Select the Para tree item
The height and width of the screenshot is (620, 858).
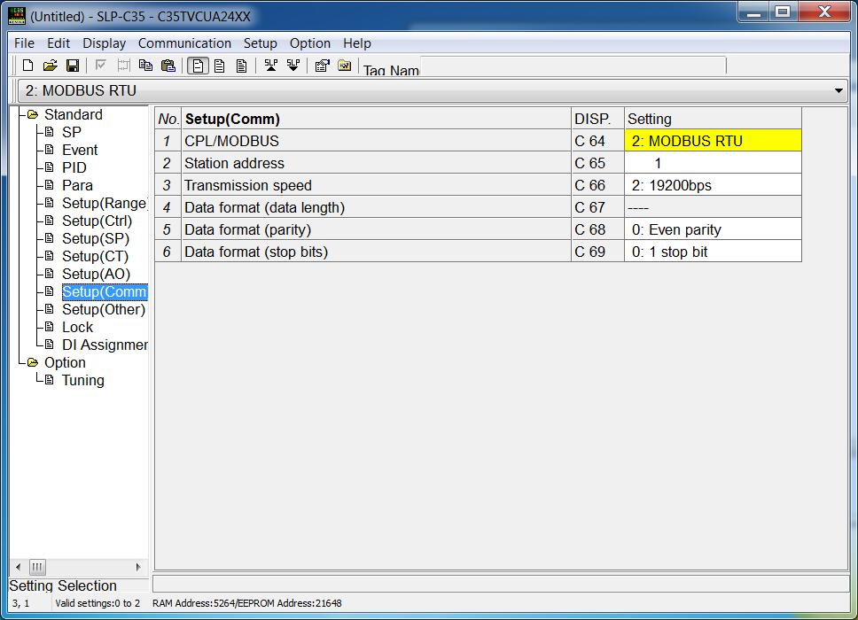coord(77,185)
